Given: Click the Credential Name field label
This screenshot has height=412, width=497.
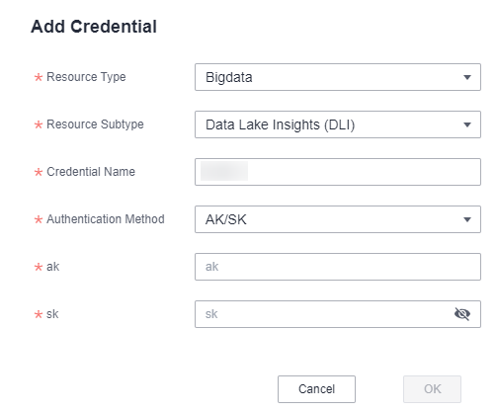Looking at the screenshot, I should coord(91,172).
